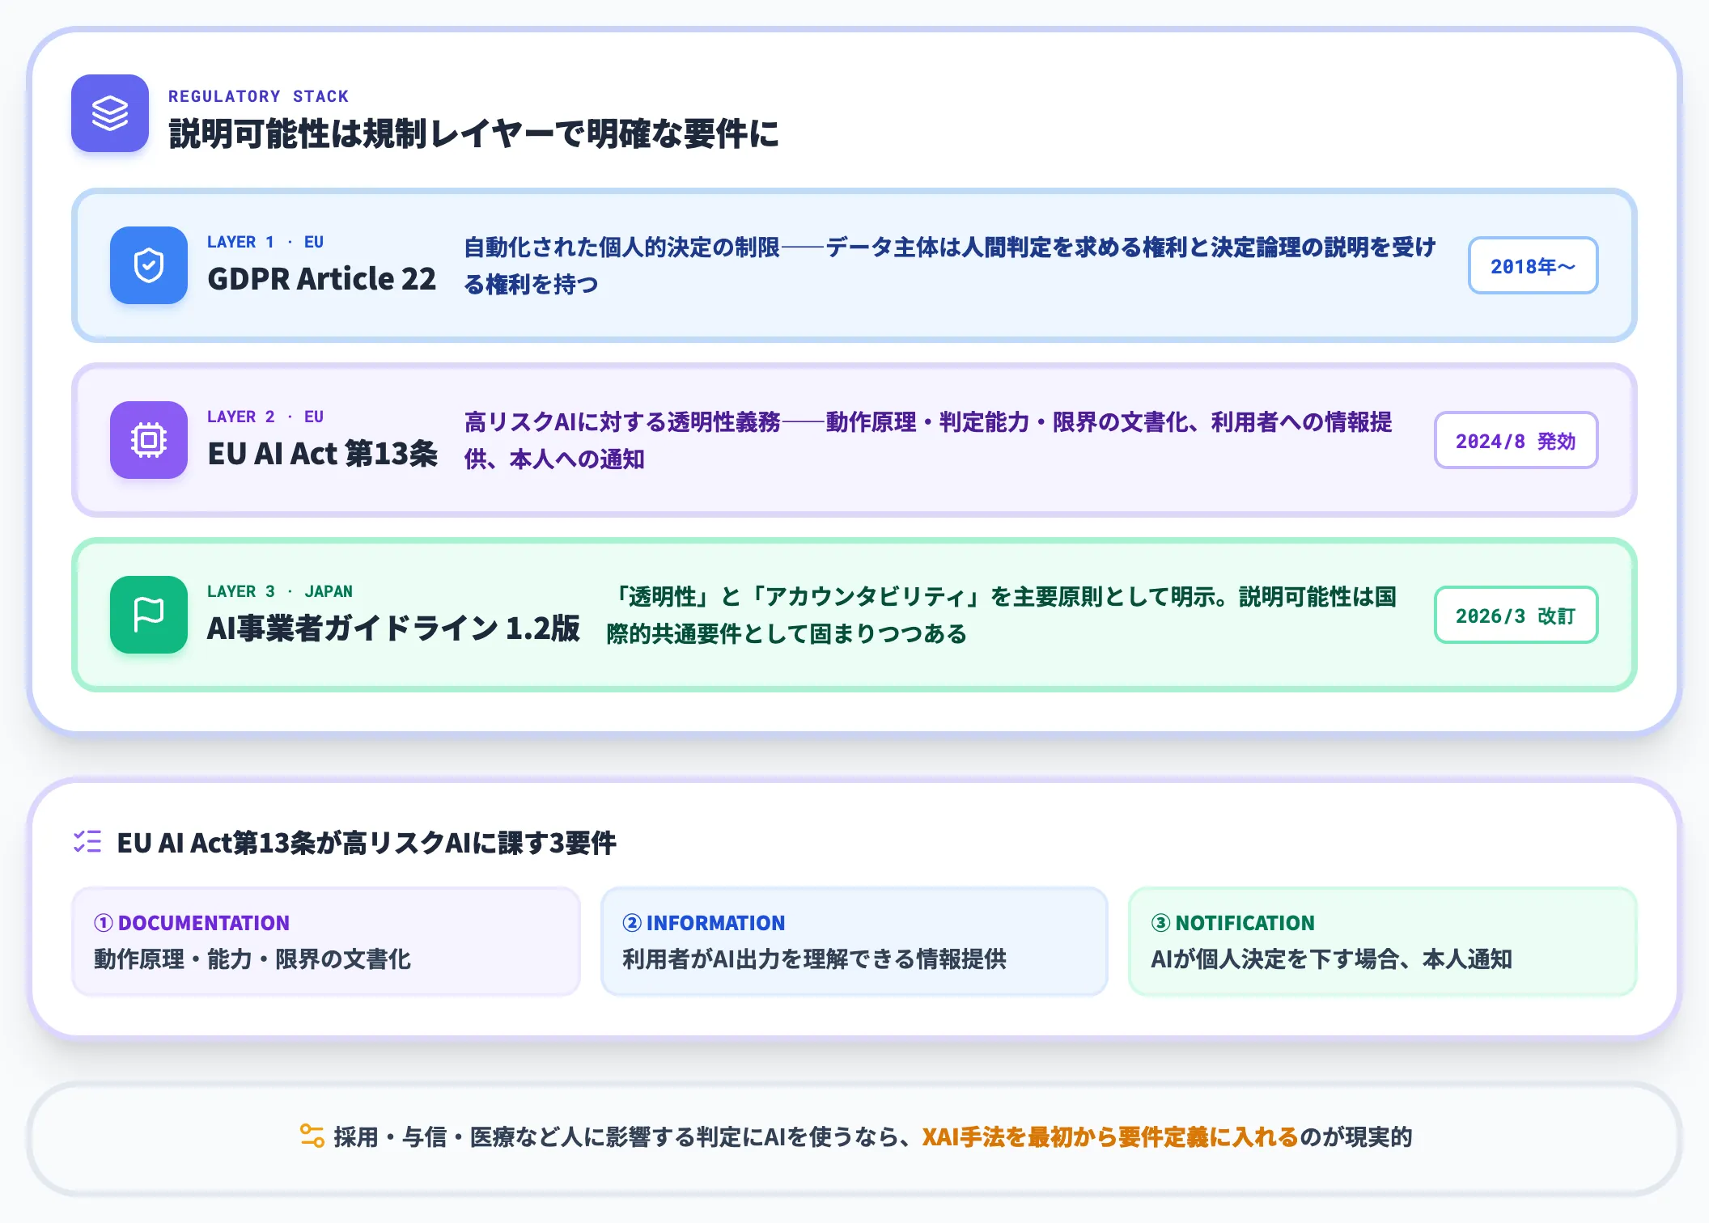Click the EU AI Act 第13条 title
1709x1223 pixels.
pos(323,453)
